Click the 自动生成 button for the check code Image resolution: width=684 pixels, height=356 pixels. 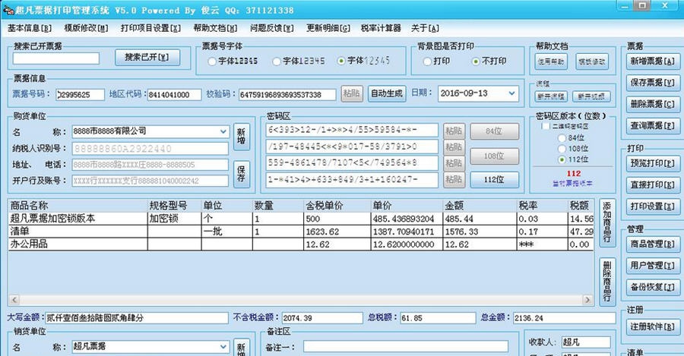point(387,93)
